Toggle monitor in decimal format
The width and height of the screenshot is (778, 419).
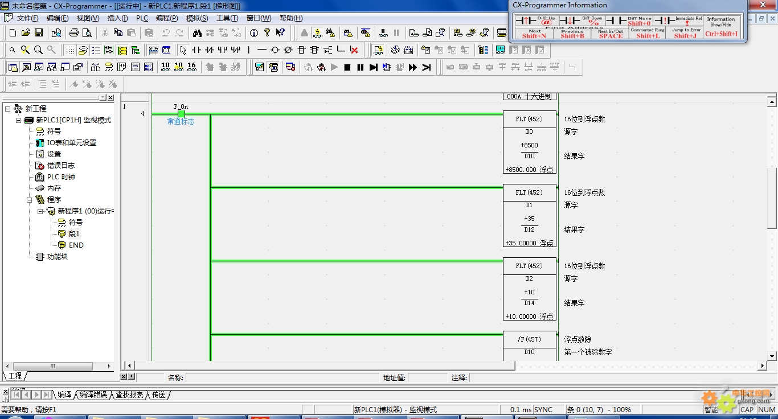pos(165,67)
